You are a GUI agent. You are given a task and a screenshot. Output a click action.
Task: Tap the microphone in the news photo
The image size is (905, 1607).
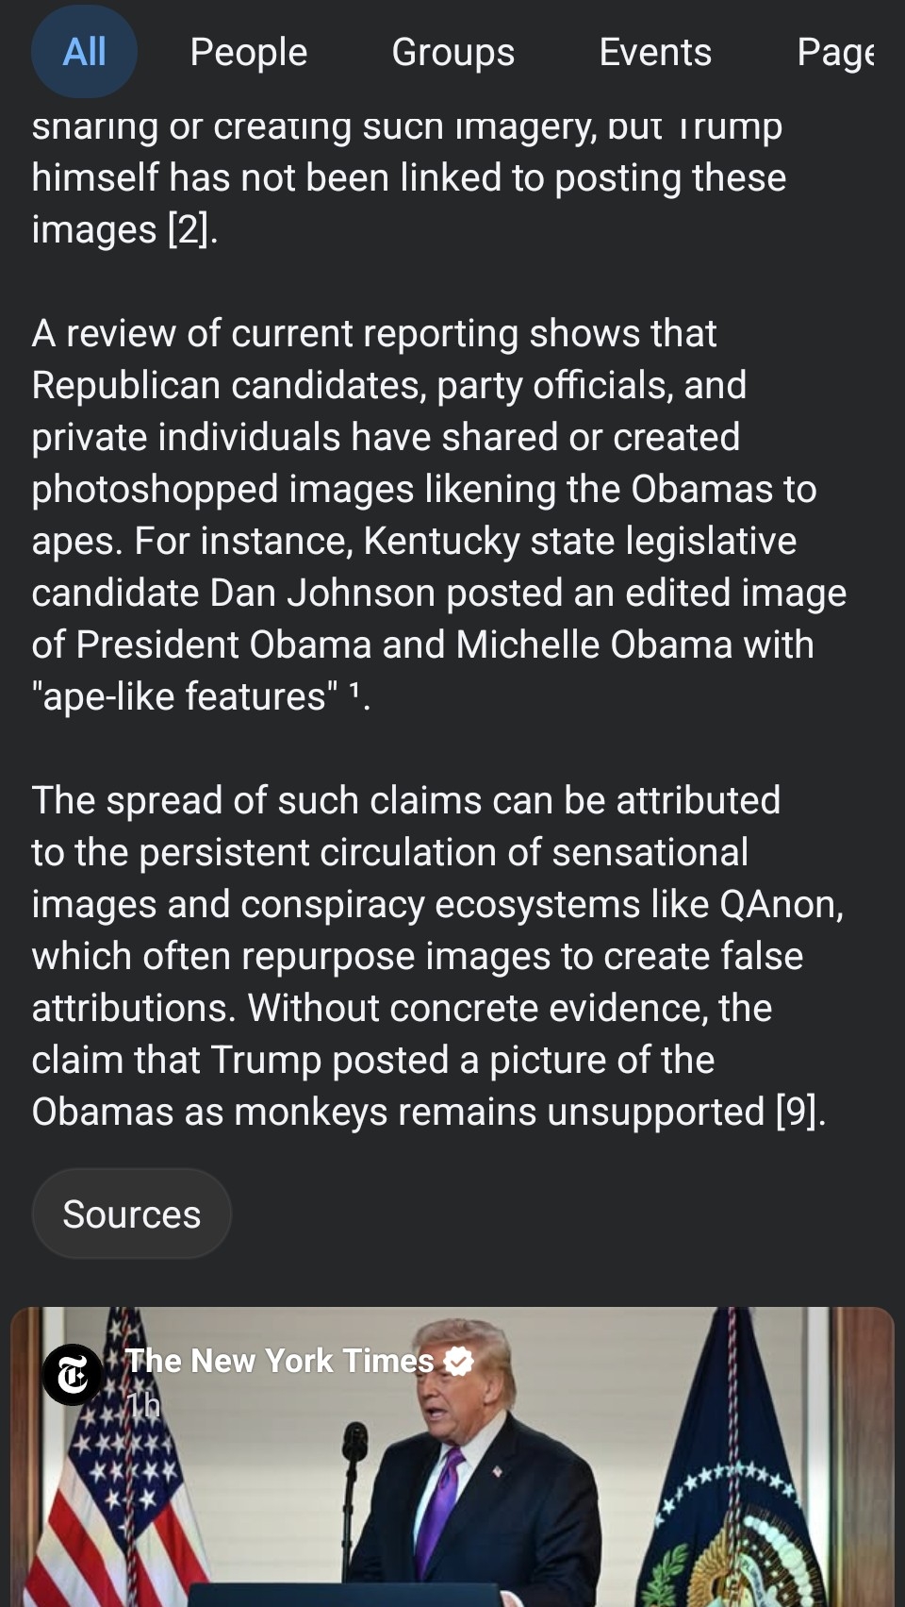click(x=354, y=1453)
